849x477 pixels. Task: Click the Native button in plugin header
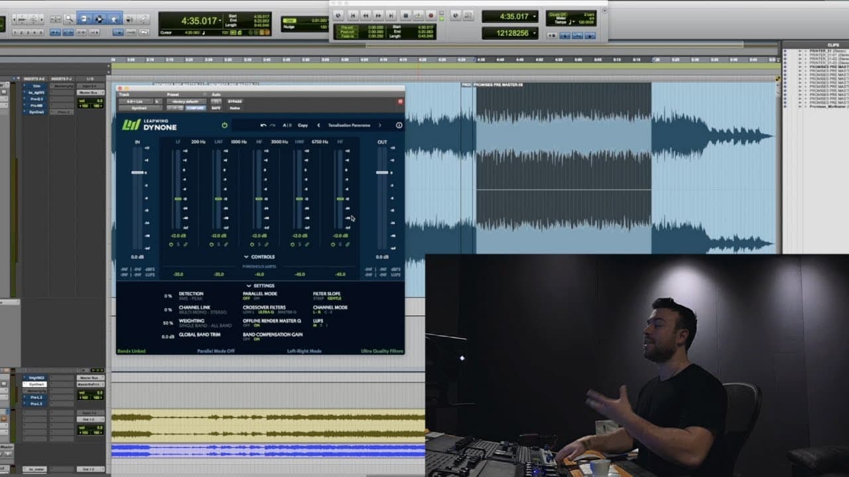point(234,108)
